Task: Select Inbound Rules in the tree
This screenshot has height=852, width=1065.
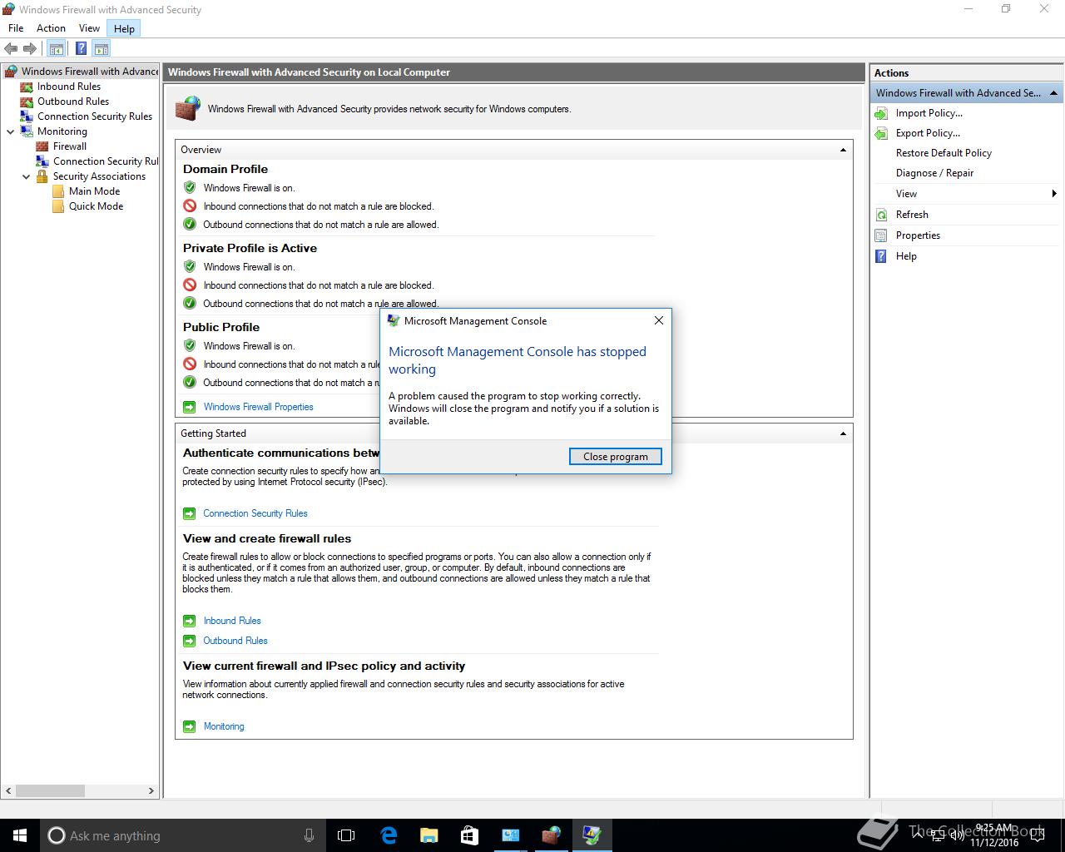Action: tap(68, 87)
